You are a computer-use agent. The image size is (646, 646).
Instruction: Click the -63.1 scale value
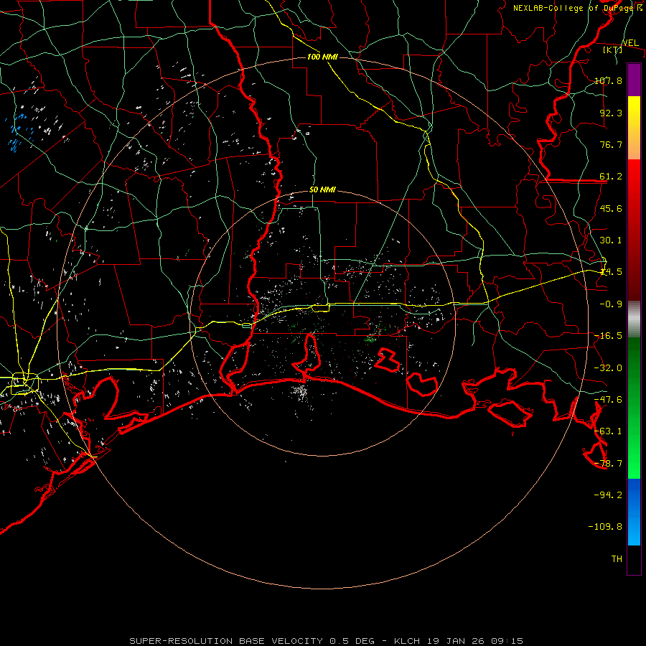coord(609,431)
